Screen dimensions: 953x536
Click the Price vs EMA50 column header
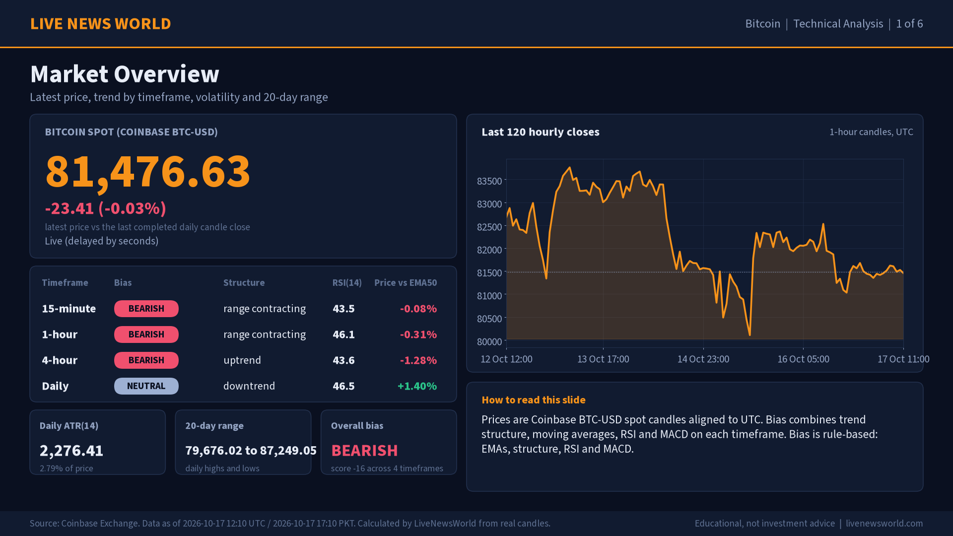coord(406,283)
